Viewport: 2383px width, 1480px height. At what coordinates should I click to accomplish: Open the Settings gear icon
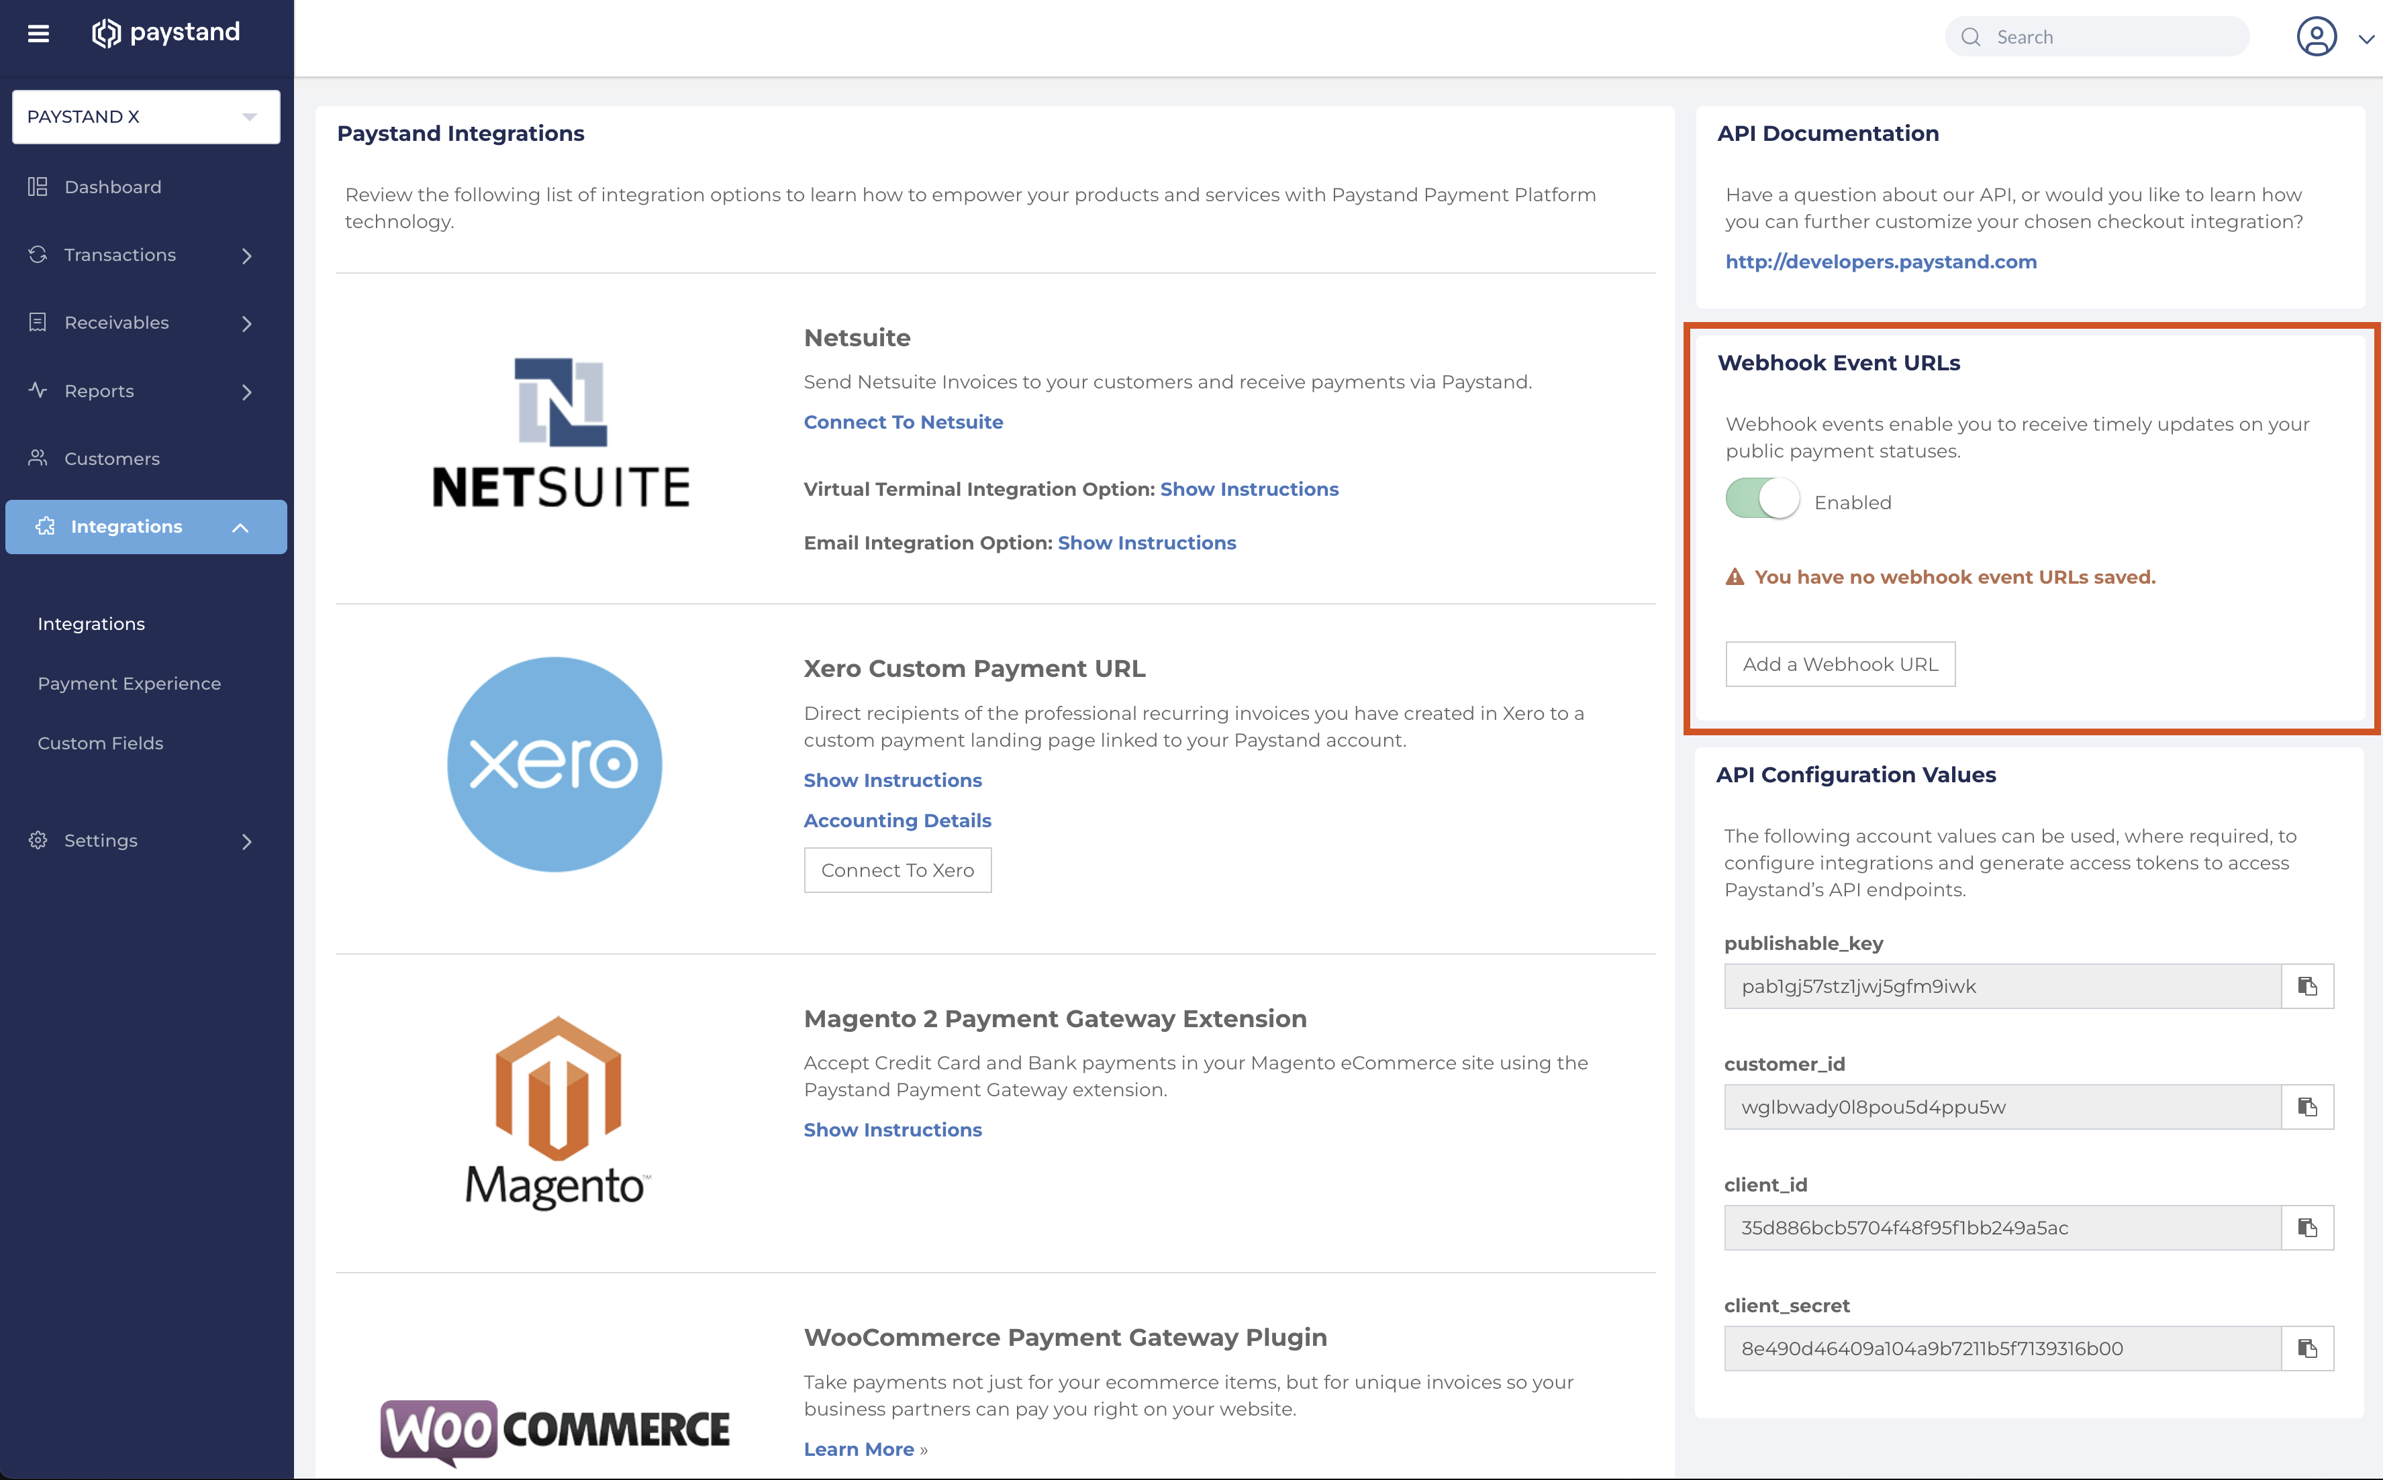(x=38, y=840)
